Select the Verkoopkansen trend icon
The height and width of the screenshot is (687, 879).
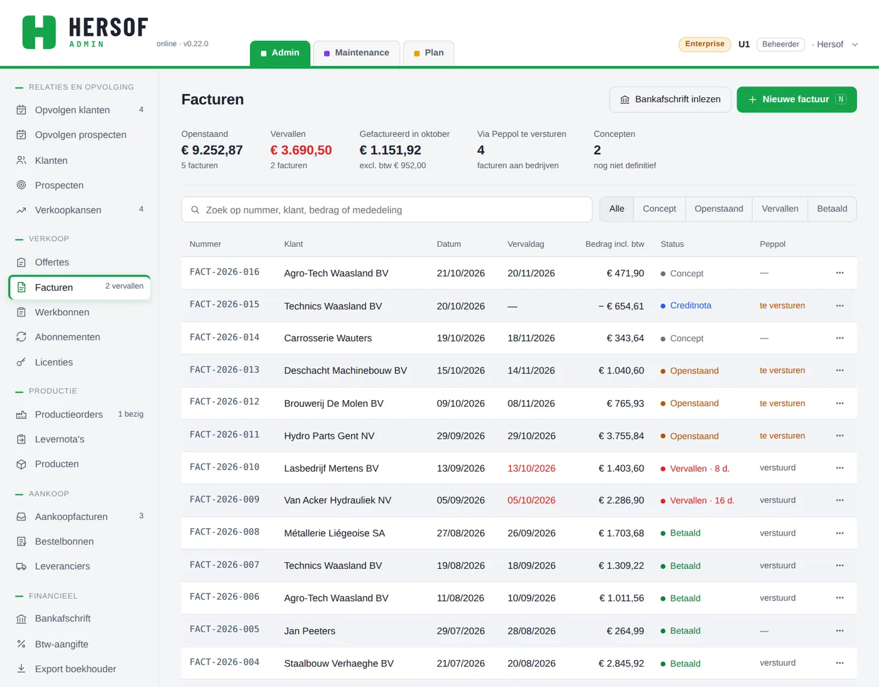[x=21, y=210]
